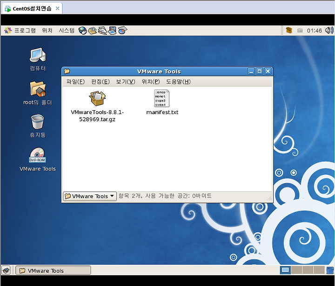Select the 컴퓨터 desktop icon
The width and height of the screenshot is (335, 286).
38,60
